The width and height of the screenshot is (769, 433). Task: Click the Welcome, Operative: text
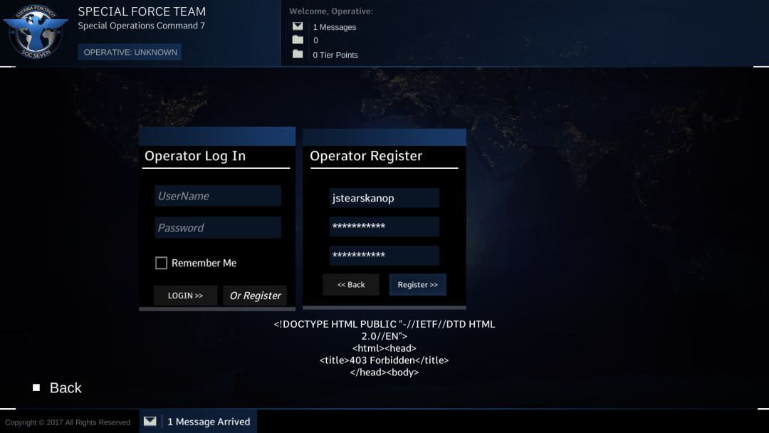331,11
